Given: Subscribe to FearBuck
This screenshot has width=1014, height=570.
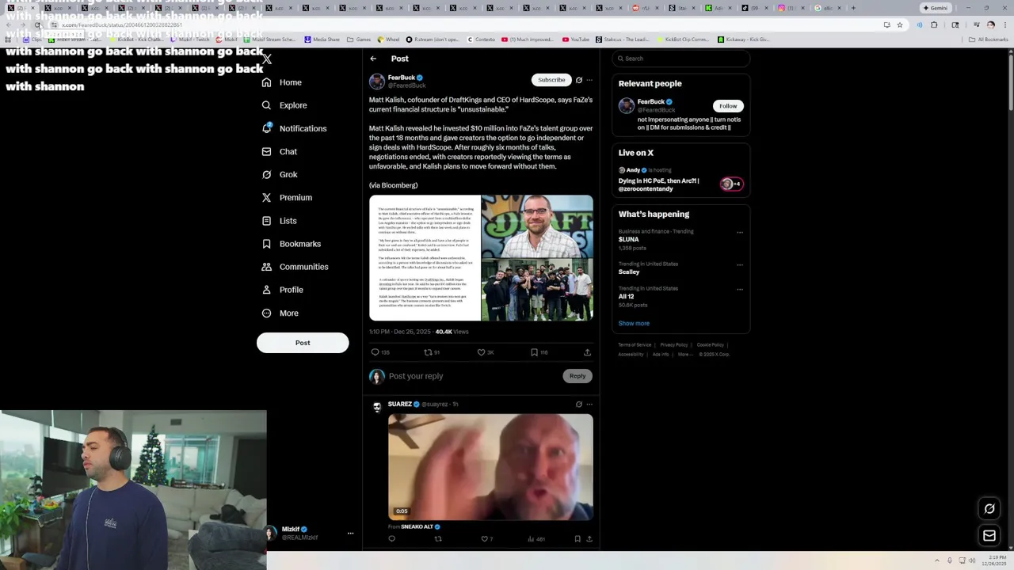Looking at the screenshot, I should tap(551, 80).
